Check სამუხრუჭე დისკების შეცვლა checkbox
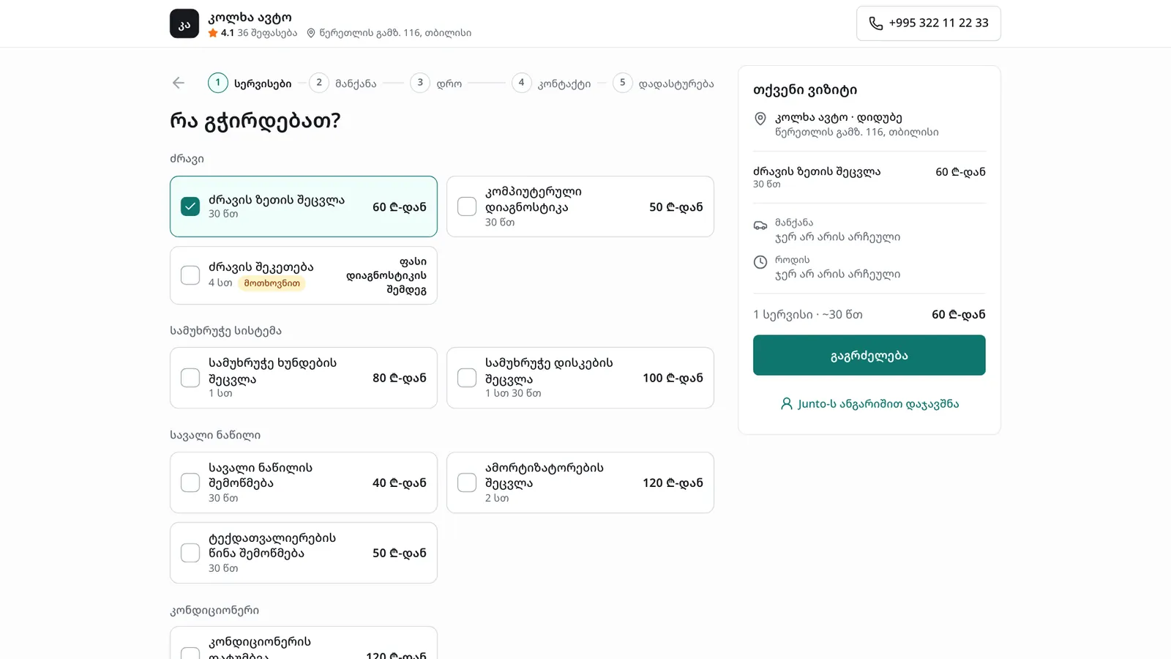This screenshot has height=659, width=1171. click(467, 378)
